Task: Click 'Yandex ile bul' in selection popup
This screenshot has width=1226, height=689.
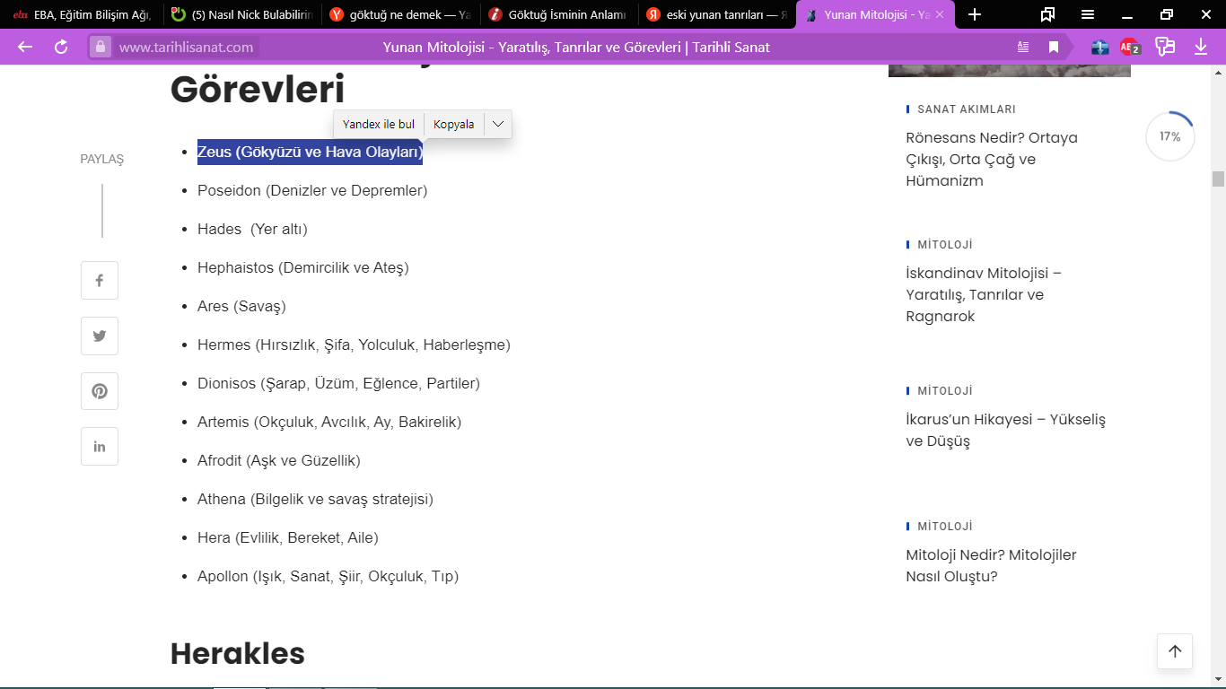Action: (x=379, y=125)
